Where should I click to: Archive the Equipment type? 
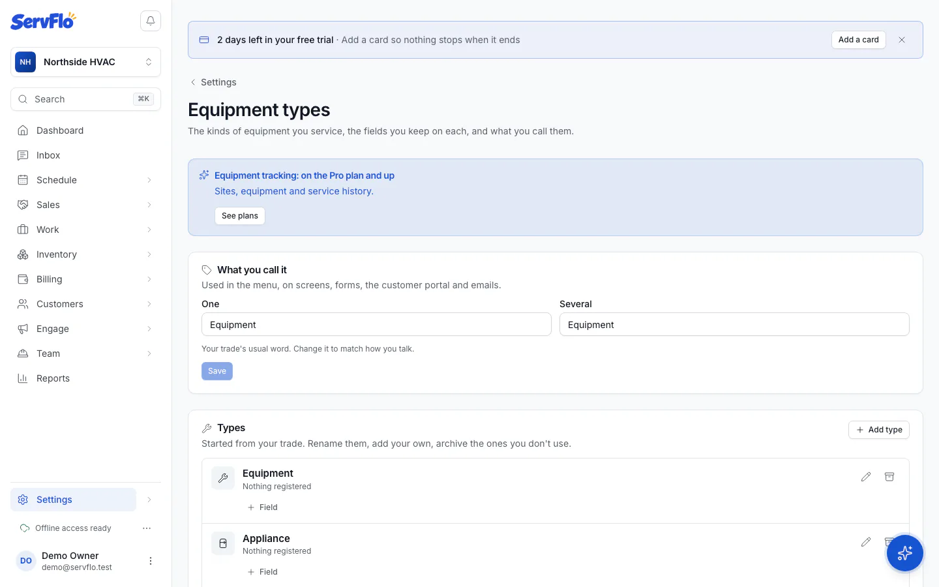tap(889, 477)
